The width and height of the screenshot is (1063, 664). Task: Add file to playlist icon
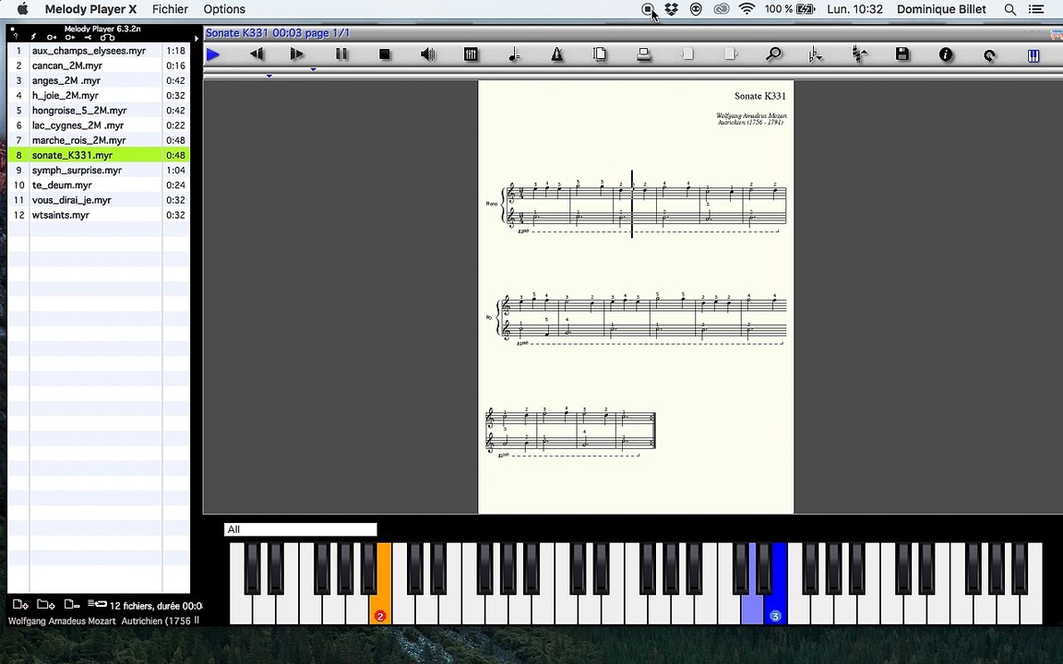click(x=20, y=604)
